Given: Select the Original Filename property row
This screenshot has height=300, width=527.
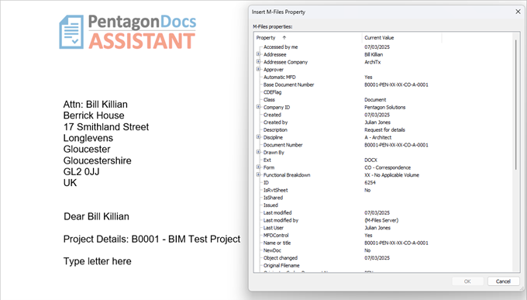Looking at the screenshot, I should pos(281,265).
